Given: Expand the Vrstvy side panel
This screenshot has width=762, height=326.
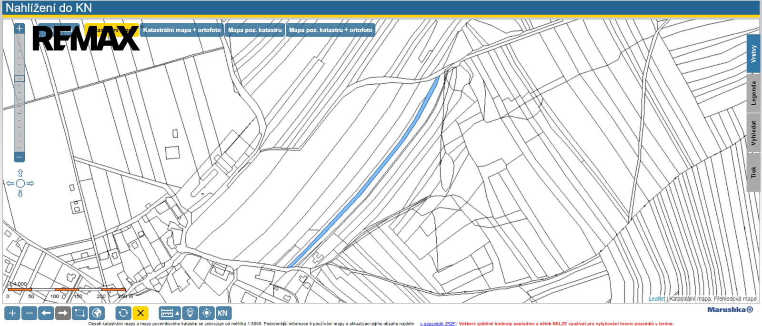Looking at the screenshot, I should (x=753, y=54).
